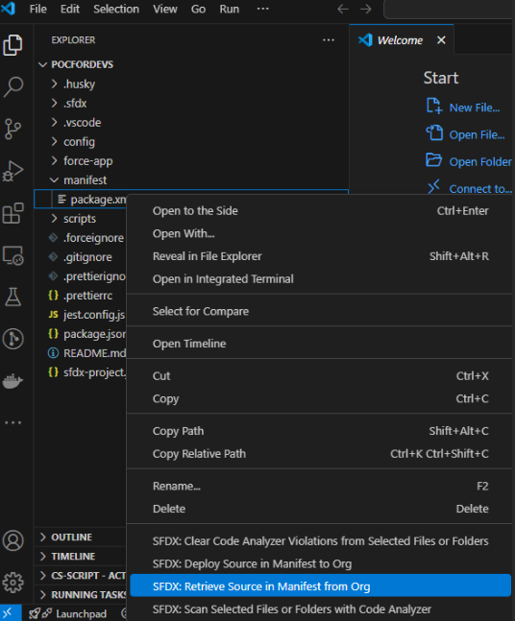Choose Copy Relative Path

click(320, 454)
